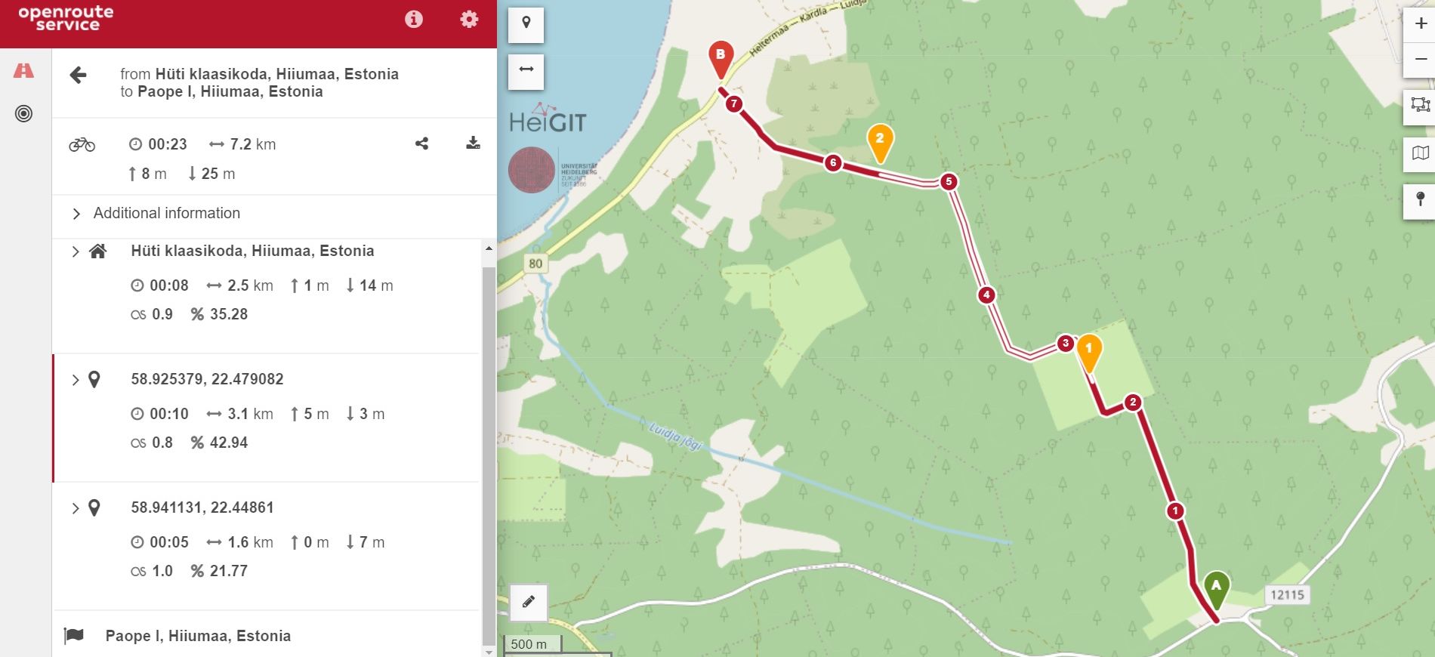Toggle the distance measure arrow tool
The width and height of the screenshot is (1435, 657).
tap(526, 69)
